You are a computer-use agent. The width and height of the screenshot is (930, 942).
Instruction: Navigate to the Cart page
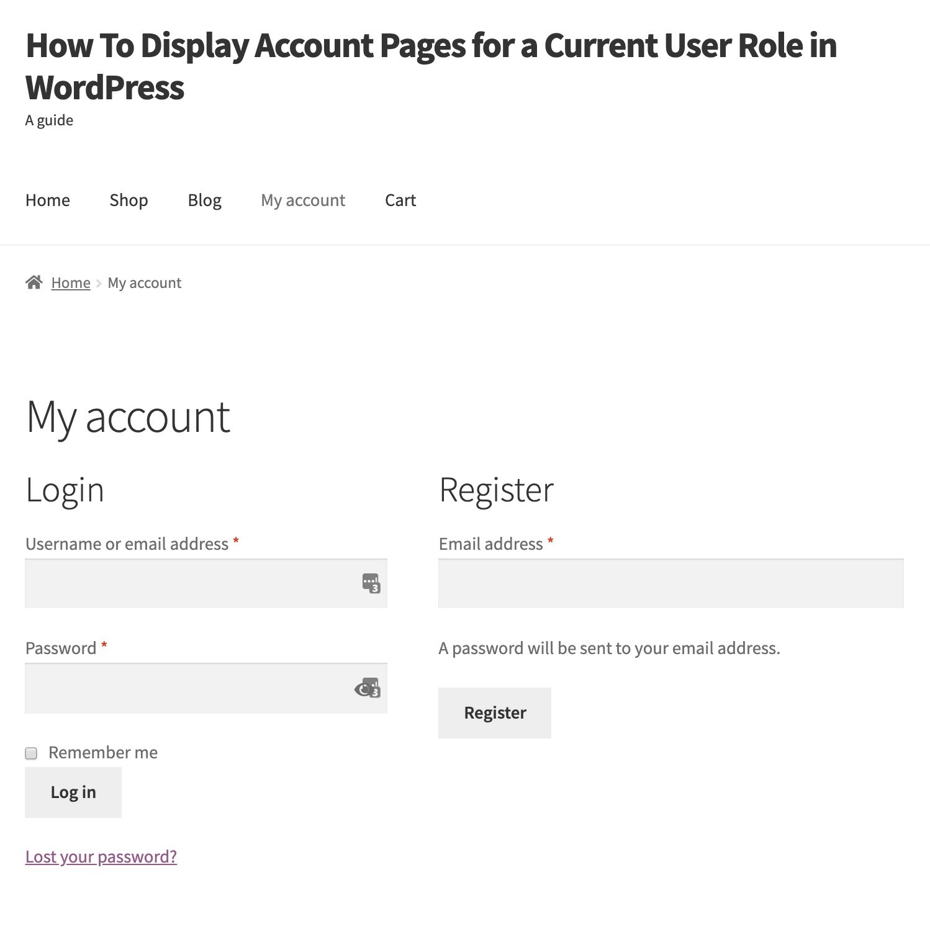pos(400,200)
